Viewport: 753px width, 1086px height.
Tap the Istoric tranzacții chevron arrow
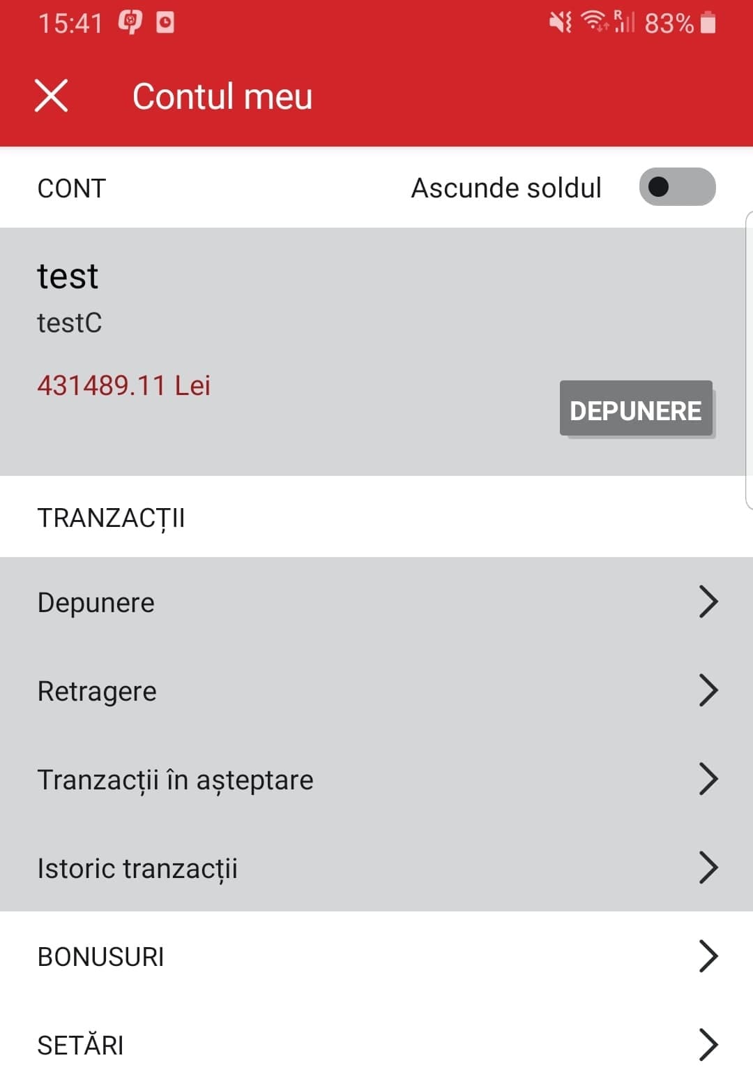click(x=708, y=868)
